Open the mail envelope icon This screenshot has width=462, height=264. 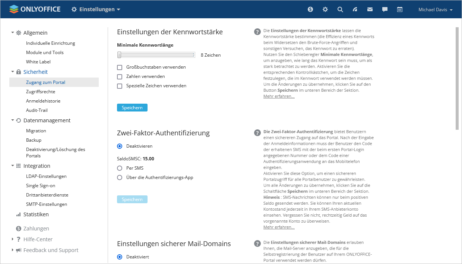pos(370,9)
